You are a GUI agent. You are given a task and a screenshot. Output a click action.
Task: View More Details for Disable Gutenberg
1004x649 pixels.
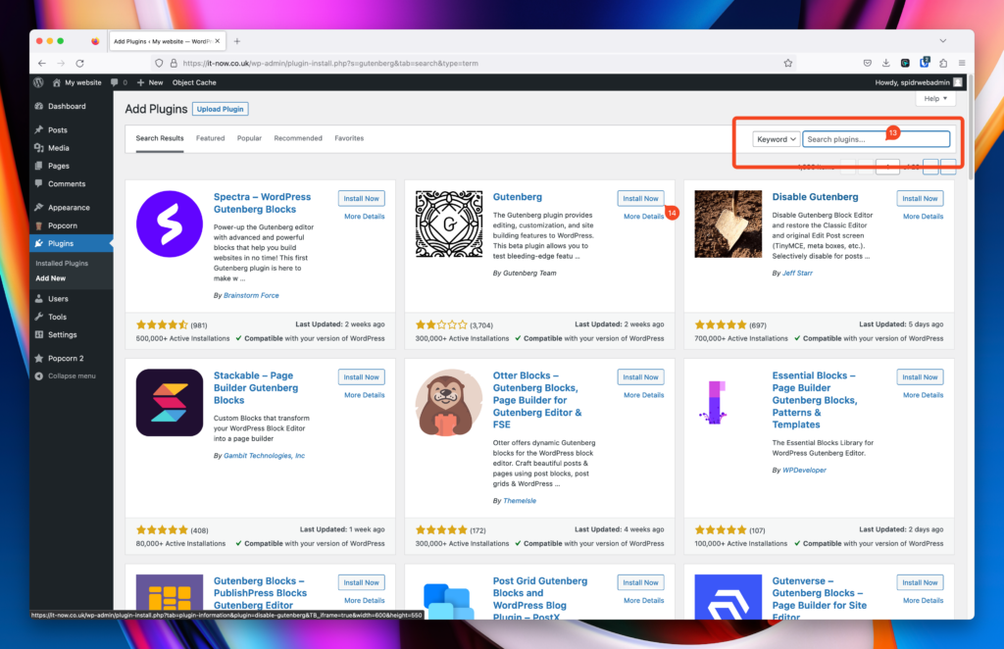tap(923, 217)
